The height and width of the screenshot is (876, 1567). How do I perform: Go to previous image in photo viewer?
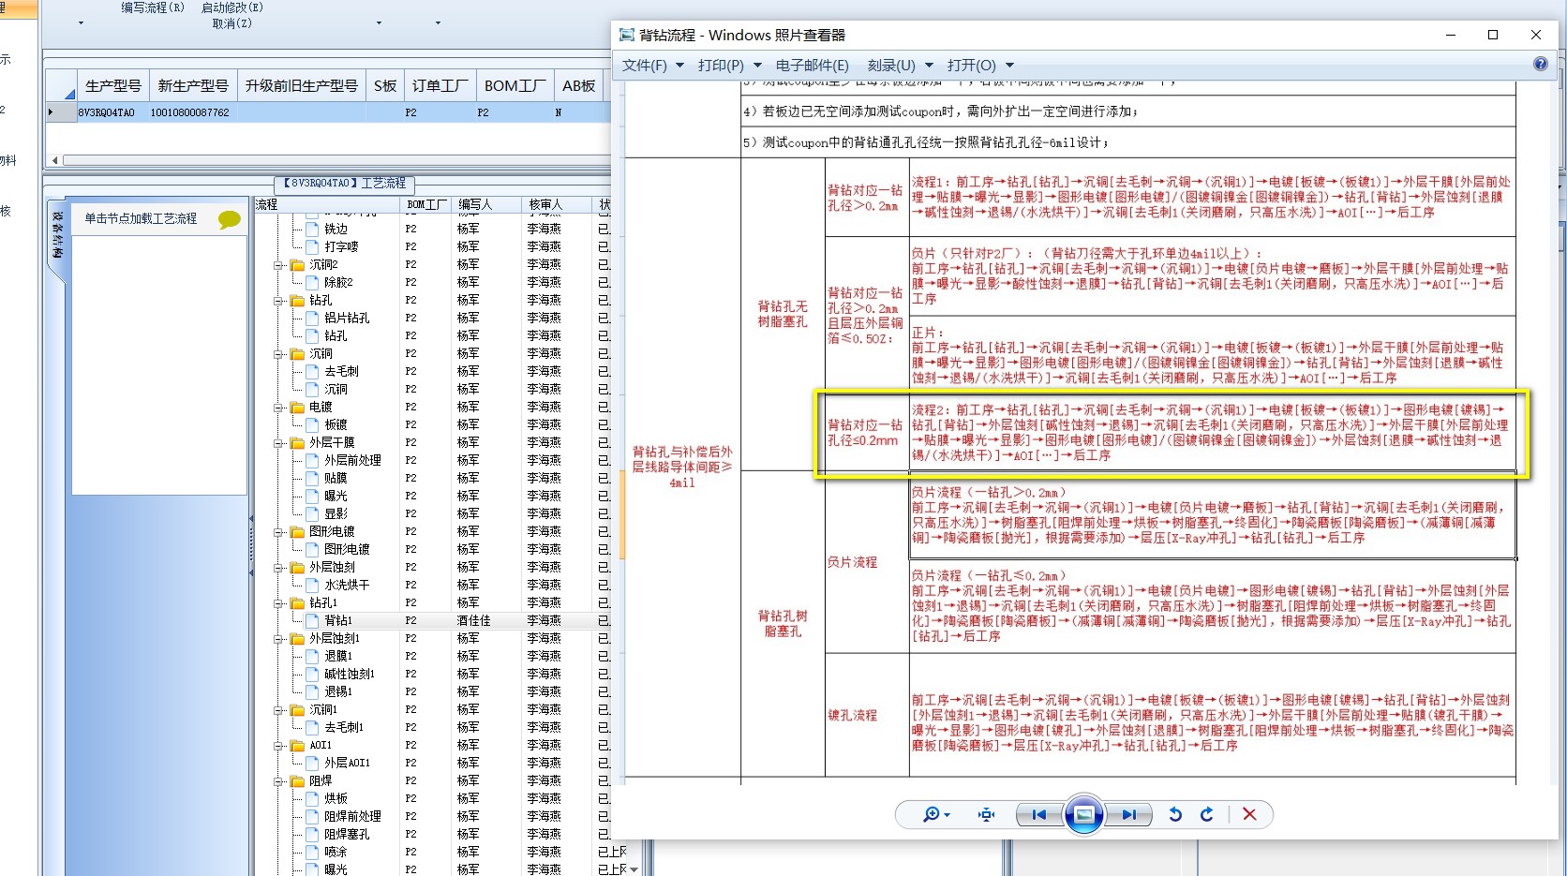(1039, 815)
